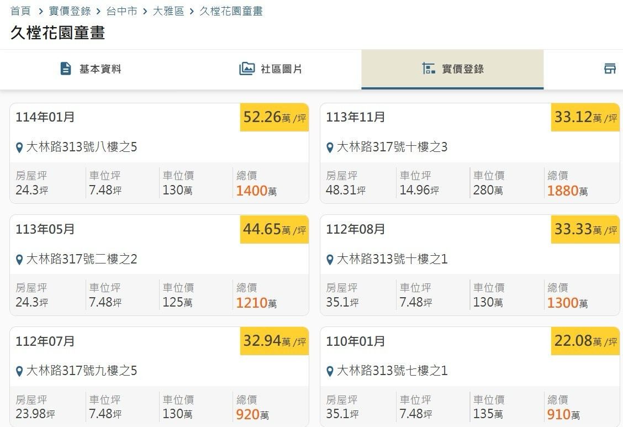Click the map pin for 大林路317號九樓之5
The height and width of the screenshot is (427, 623).
(19, 371)
